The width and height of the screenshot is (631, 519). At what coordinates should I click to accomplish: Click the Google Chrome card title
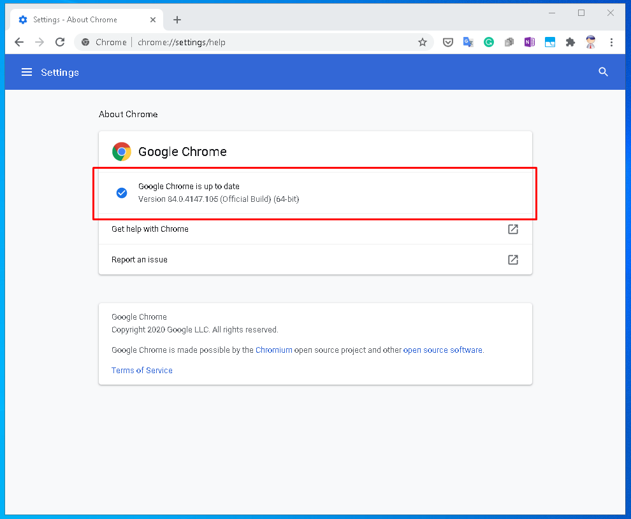(x=183, y=152)
